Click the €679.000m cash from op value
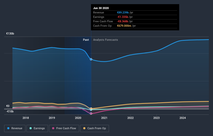The width and height of the screenshot is (213, 136). 124,26
